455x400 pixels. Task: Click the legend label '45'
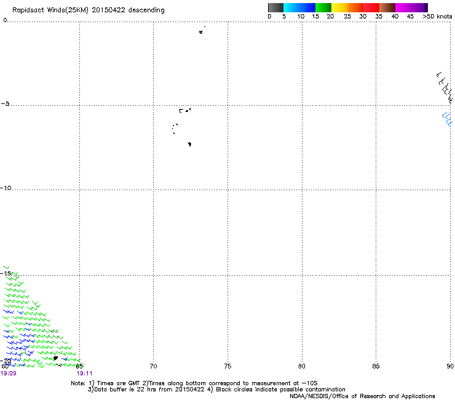click(x=410, y=17)
